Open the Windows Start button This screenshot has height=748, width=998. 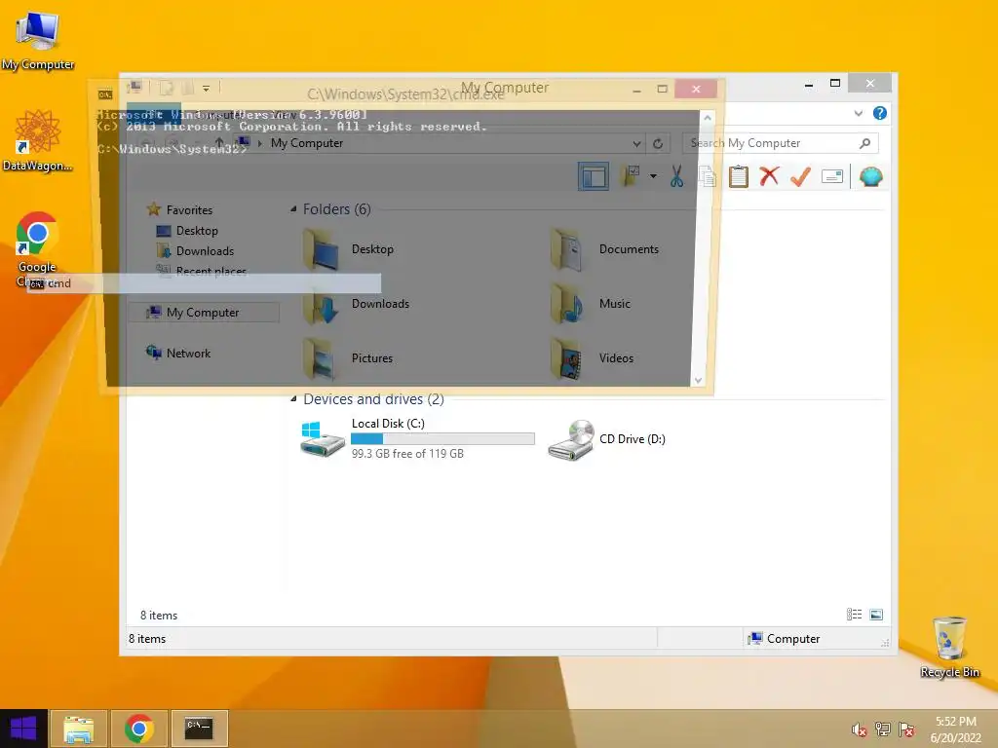point(23,729)
